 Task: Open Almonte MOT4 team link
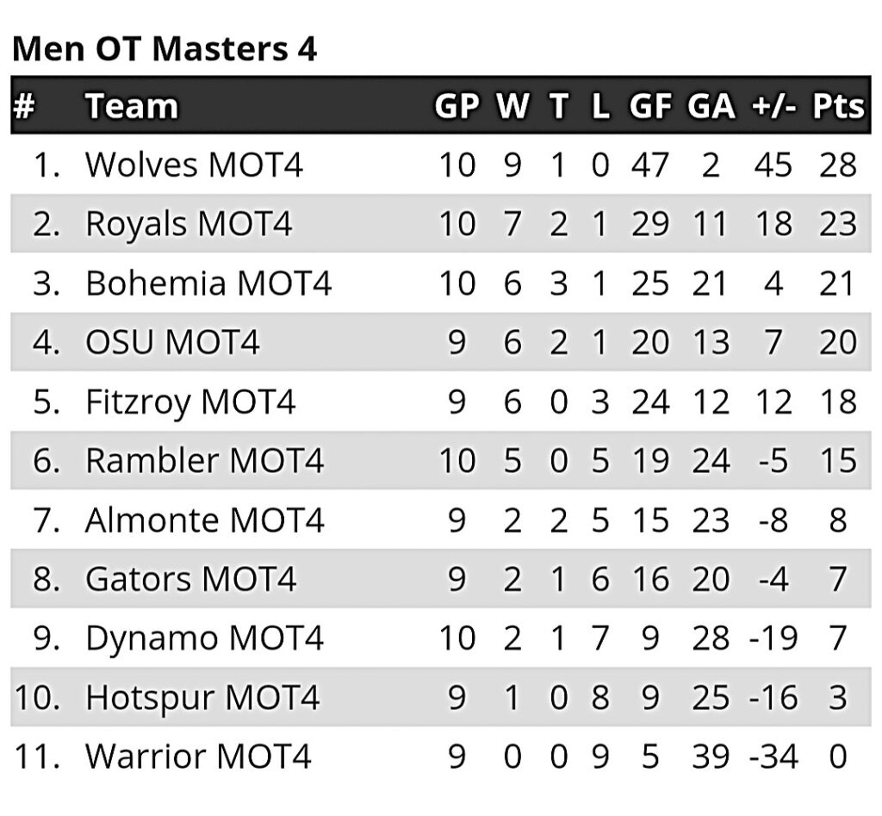(x=205, y=520)
